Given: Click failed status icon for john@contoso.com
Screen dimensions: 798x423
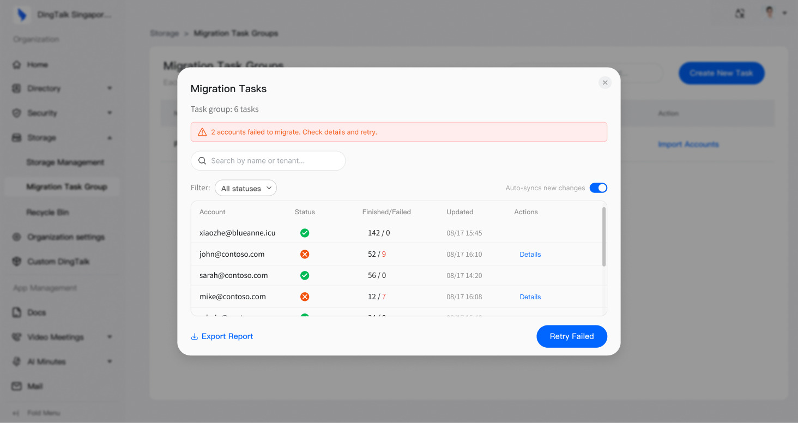Looking at the screenshot, I should (x=305, y=254).
